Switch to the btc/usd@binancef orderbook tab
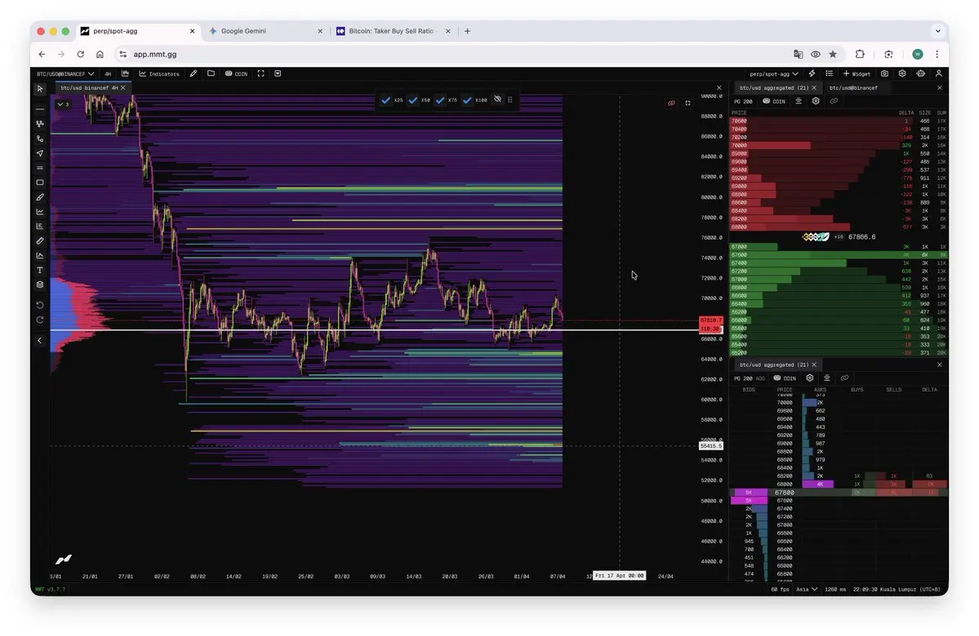This screenshot has width=979, height=636. tap(853, 88)
